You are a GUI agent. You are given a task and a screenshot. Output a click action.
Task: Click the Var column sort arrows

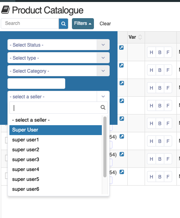tap(140, 37)
